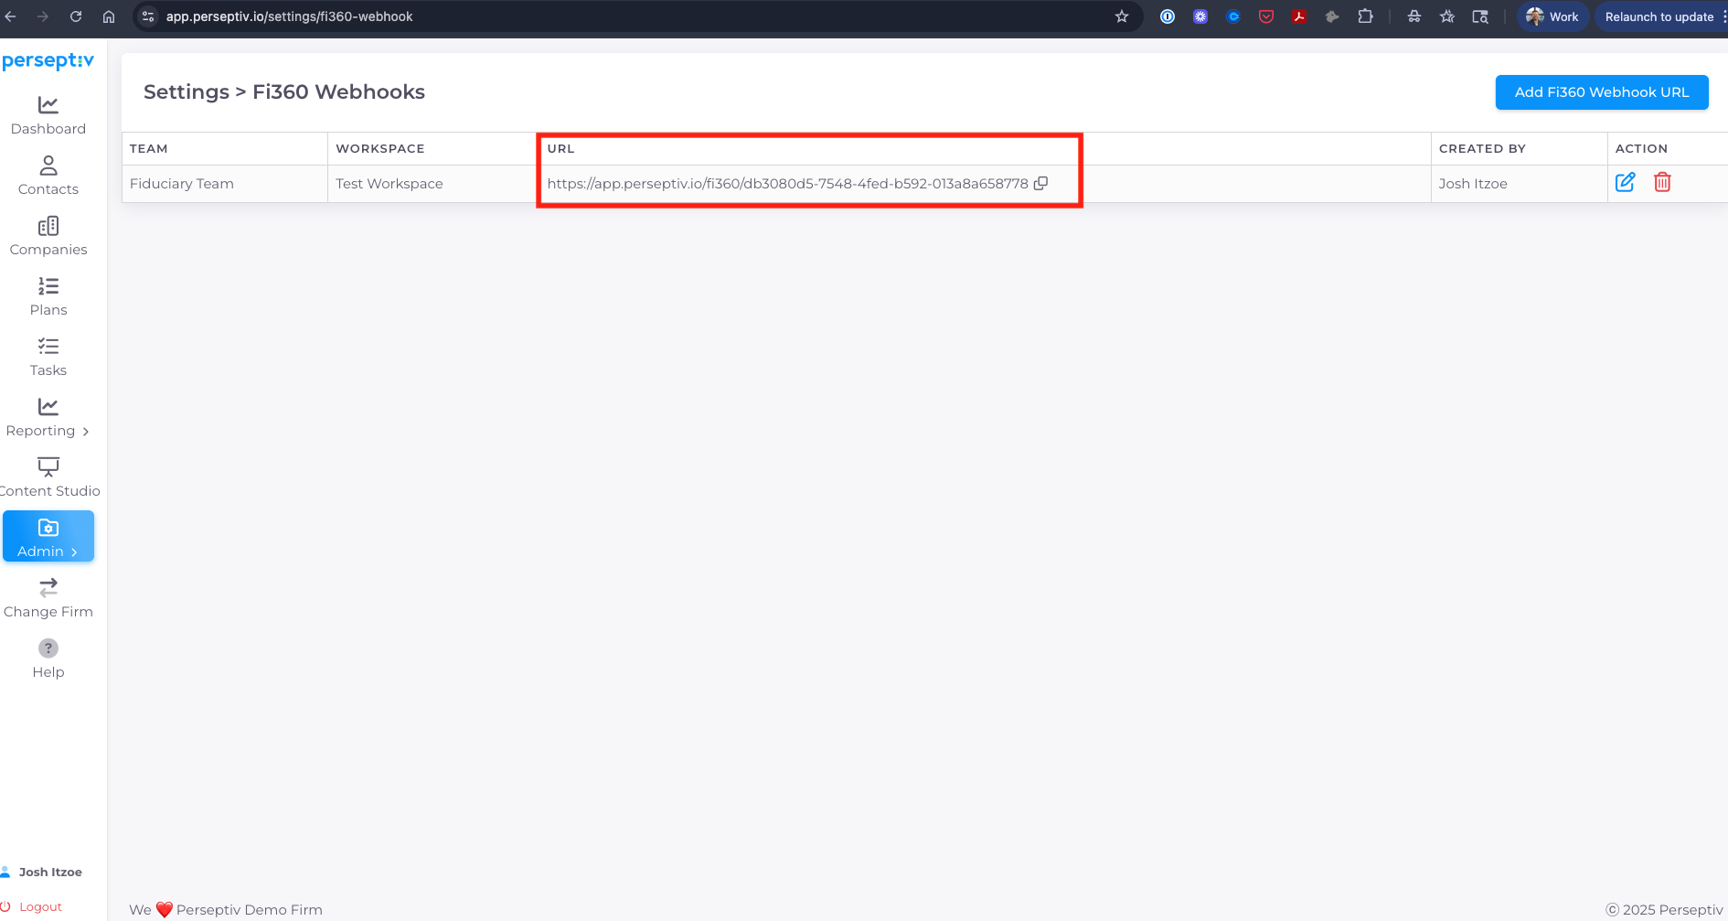1728x921 pixels.
Task: Open the browser Extensions puzzle icon
Action: pyautogui.click(x=1365, y=16)
